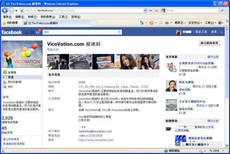Expand the address bar history dropdown
Viewport: 230px width, 154px height.
tap(145, 10)
